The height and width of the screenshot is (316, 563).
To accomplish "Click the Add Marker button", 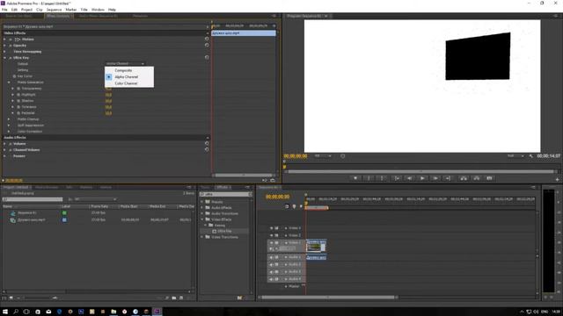I will (355, 178).
